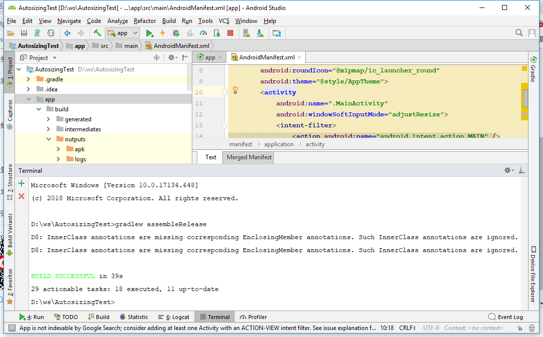Open SDK Manager from the toolbar
This screenshot has height=337, width=543.
260,33
